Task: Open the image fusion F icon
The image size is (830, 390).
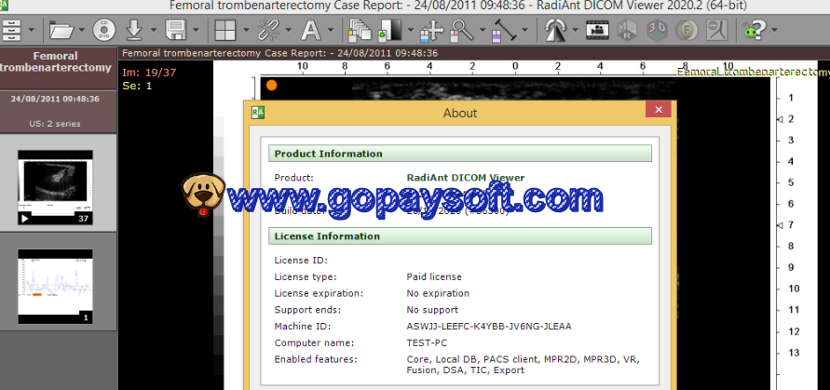Action: [x=686, y=30]
